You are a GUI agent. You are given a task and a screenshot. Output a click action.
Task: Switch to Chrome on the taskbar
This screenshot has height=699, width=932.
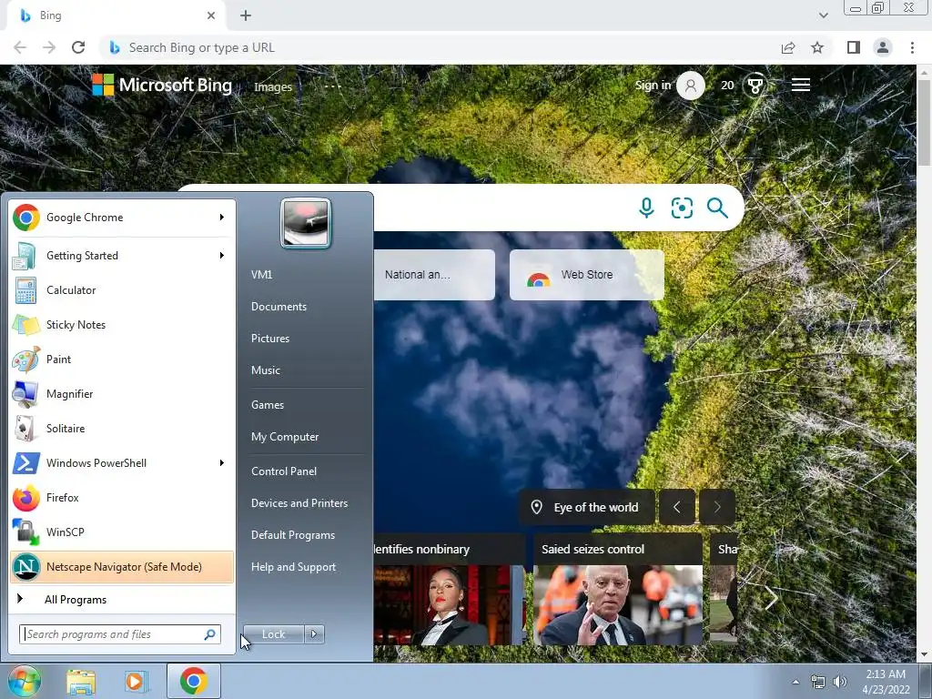[x=194, y=681]
